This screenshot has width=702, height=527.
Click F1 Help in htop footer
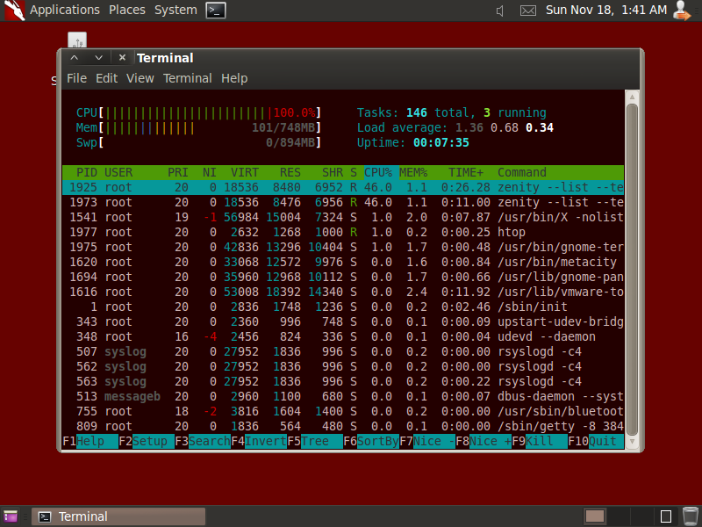click(x=90, y=442)
